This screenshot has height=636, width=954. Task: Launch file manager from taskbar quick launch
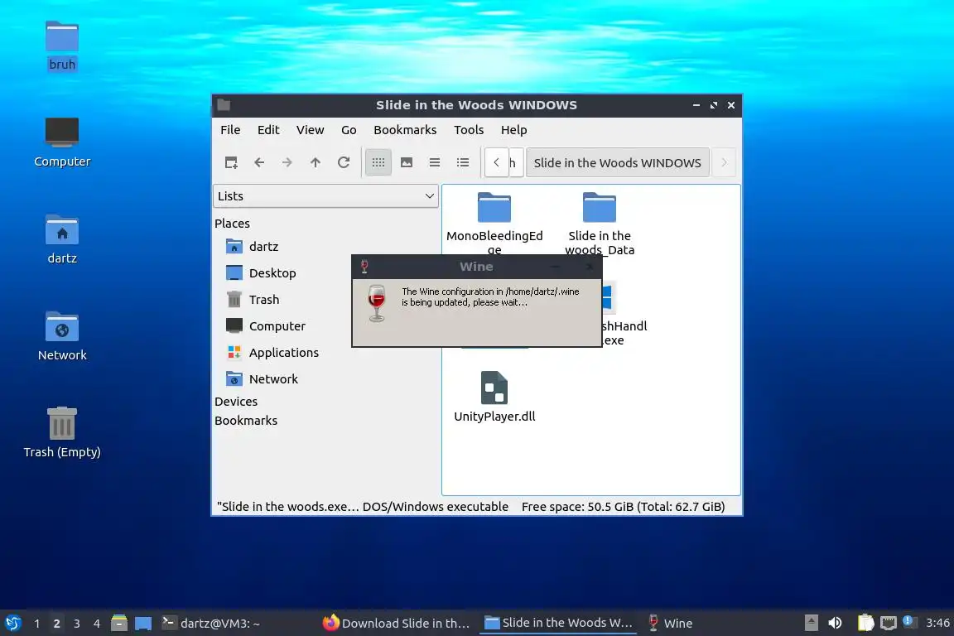[119, 623]
